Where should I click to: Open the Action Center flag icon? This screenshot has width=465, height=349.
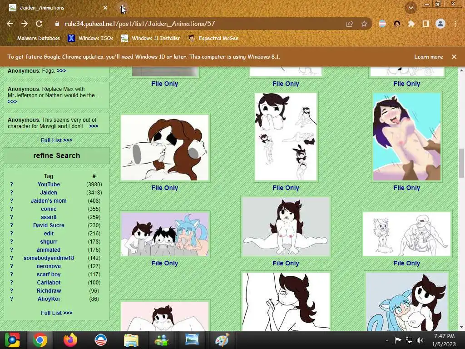click(398, 340)
